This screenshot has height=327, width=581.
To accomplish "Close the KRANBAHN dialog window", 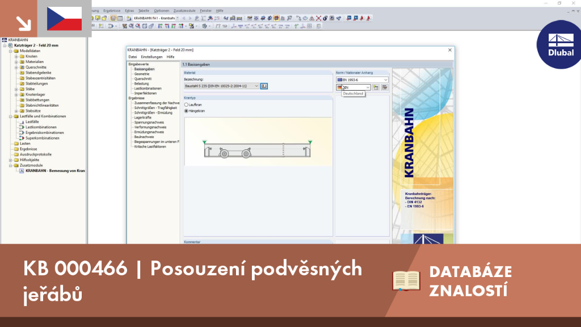I will (x=450, y=50).
